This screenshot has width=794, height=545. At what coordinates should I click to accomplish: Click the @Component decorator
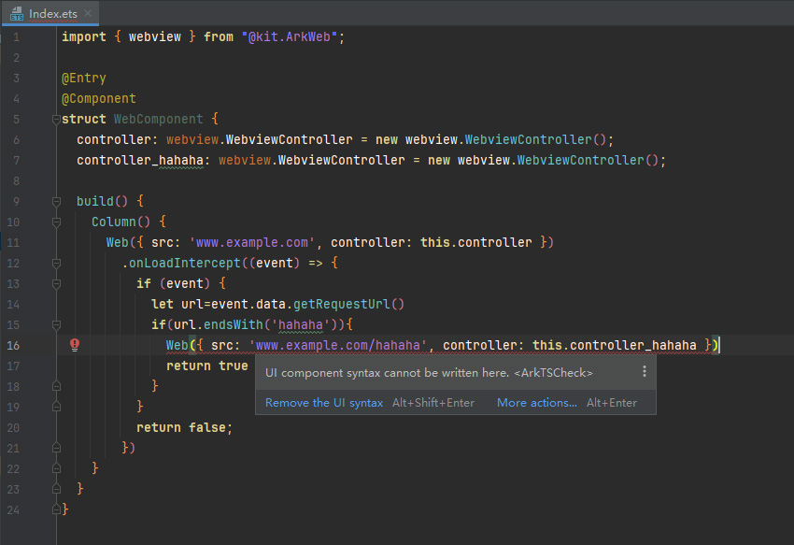(x=99, y=98)
